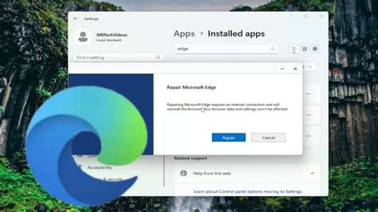Screen dimensions: 378x212
Task: Switch to list view of installed apps
Action: [x=294, y=49]
